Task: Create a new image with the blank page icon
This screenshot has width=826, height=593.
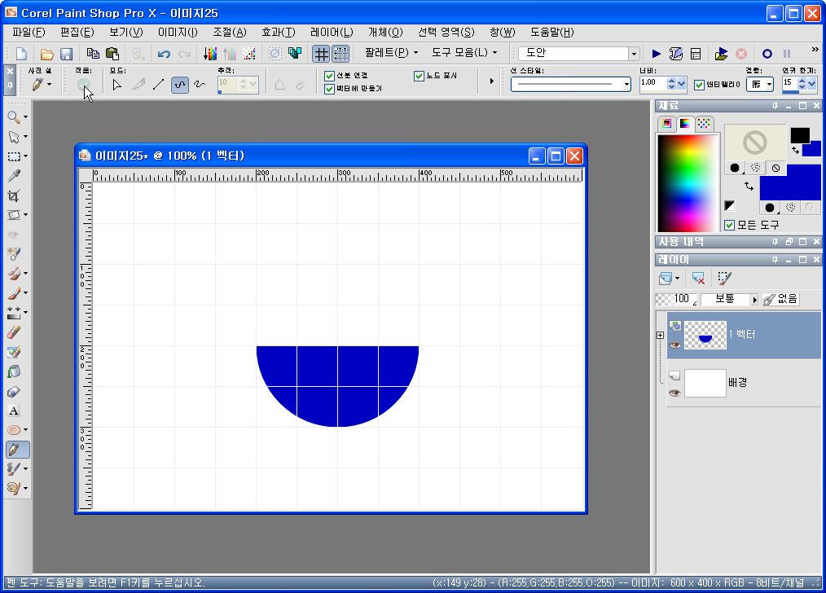Action: 22,54
